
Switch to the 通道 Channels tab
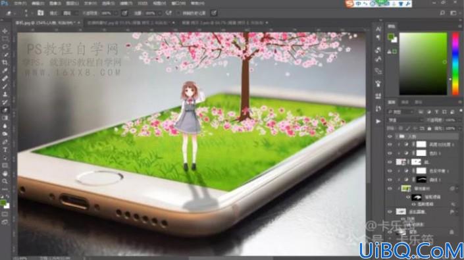pos(405,102)
